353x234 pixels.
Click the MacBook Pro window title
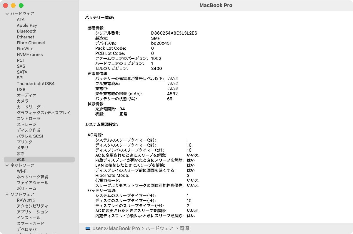click(x=216, y=5)
